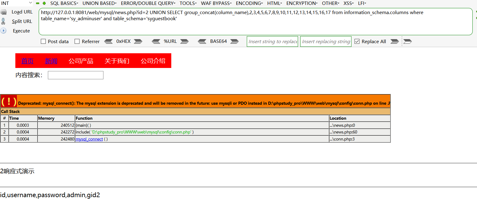Expand the UNION BASED menu
This screenshot has width=477, height=210.
pyautogui.click(x=99, y=3)
